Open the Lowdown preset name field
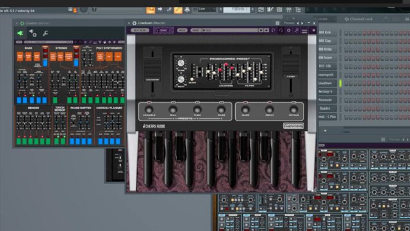 pyautogui.click(x=230, y=30)
